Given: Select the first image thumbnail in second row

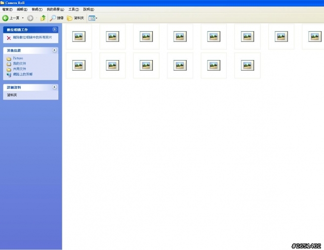Looking at the screenshot, I should [79, 65].
